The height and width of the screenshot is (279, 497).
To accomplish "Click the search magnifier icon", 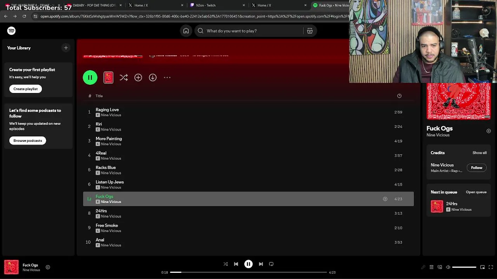I will point(200,31).
